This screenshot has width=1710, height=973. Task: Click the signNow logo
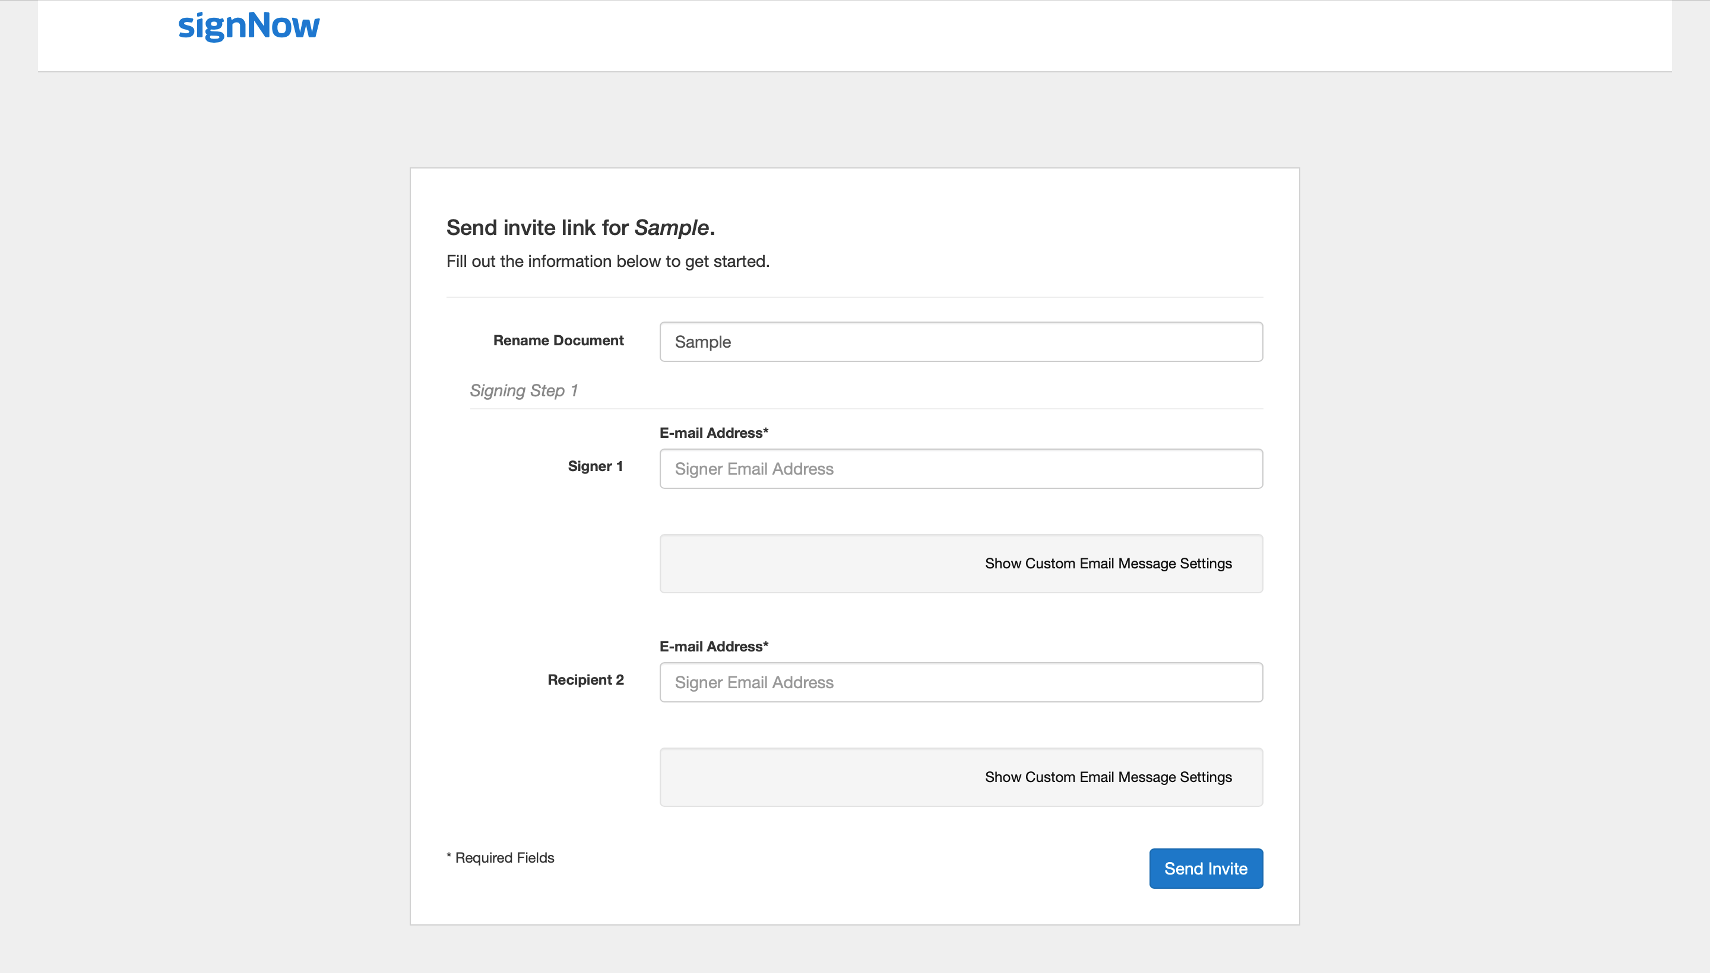[x=249, y=27]
